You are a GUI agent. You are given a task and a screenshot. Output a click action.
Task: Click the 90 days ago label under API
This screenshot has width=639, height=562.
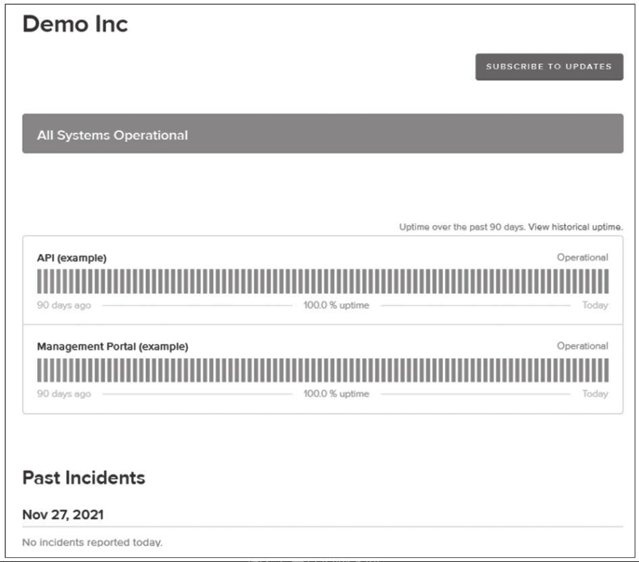click(64, 305)
